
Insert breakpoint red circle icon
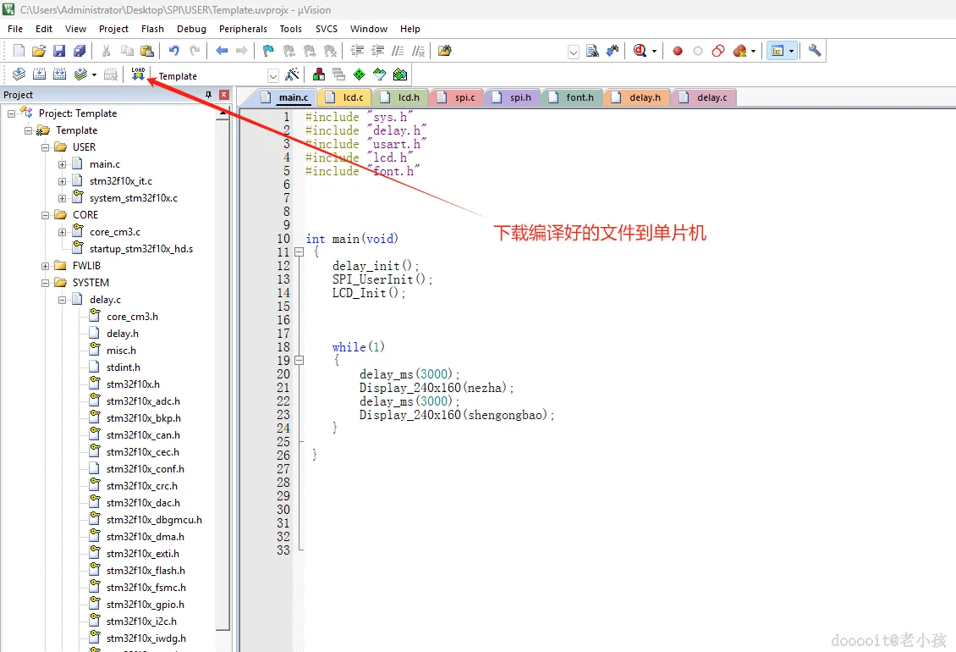(x=678, y=52)
